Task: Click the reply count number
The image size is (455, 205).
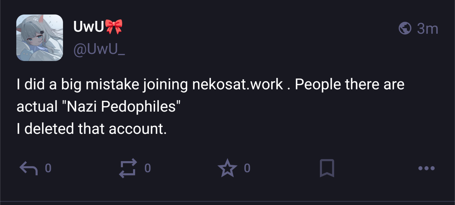Action: point(48,168)
